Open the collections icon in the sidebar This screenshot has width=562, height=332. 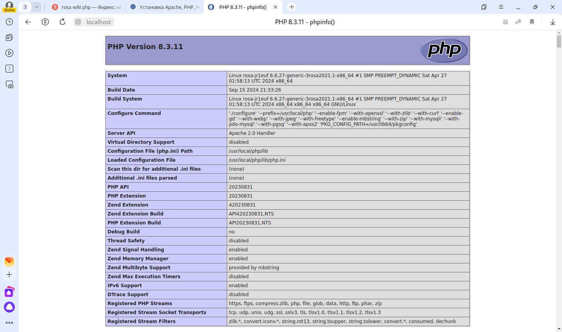(x=9, y=37)
